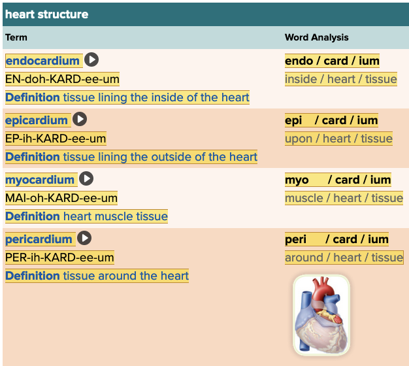This screenshot has width=409, height=366.
Task: Click 'endo / card / ium' word breakdown
Action: (x=332, y=61)
